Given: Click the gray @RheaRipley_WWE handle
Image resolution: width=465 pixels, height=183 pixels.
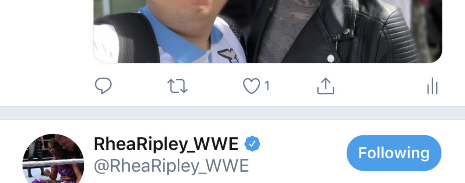Looking at the screenshot, I should pyautogui.click(x=171, y=166).
